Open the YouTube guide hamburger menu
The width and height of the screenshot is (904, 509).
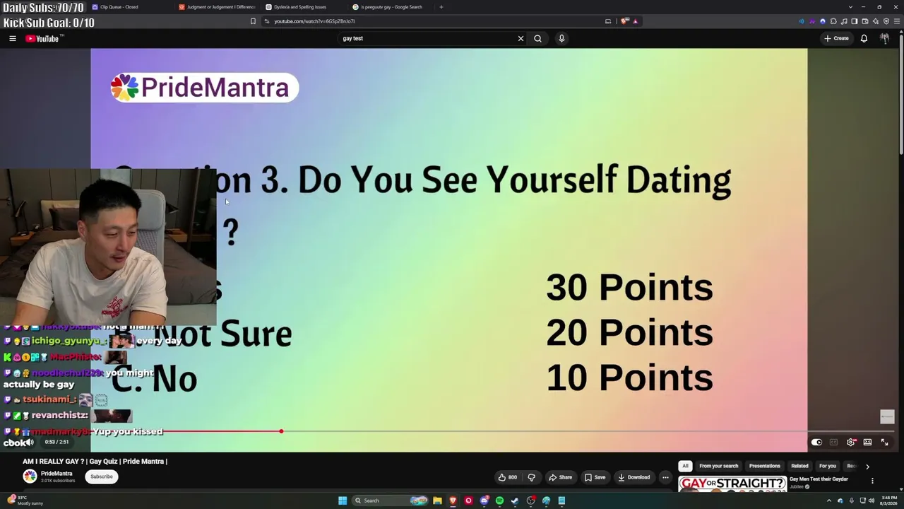click(x=13, y=39)
